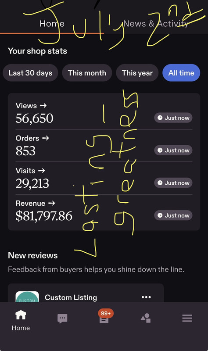Open the Custom Listing thumbnail image
The width and height of the screenshot is (208, 351).
[x=27, y=297]
